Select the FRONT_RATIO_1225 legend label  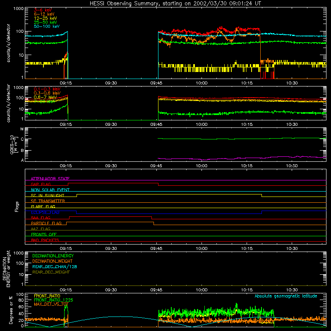(x=53, y=300)
